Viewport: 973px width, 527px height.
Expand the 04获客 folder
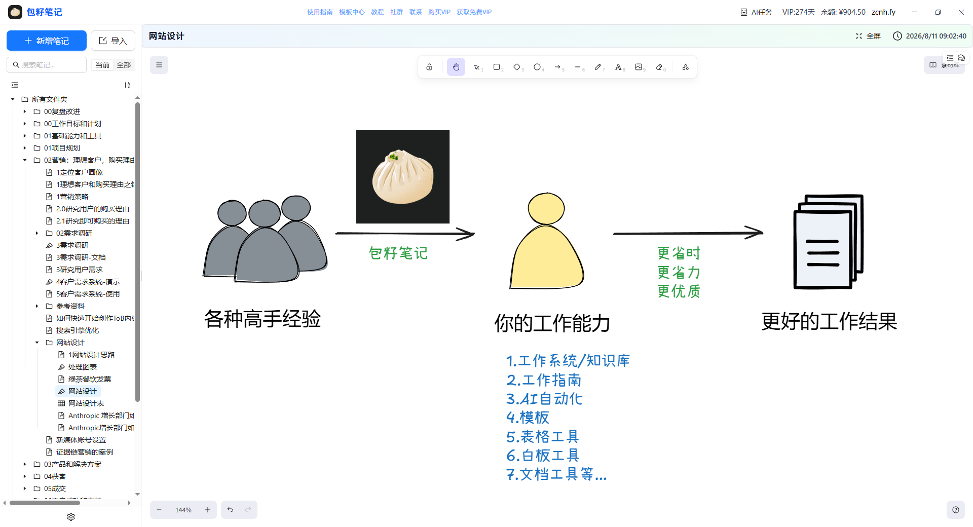tap(25, 476)
